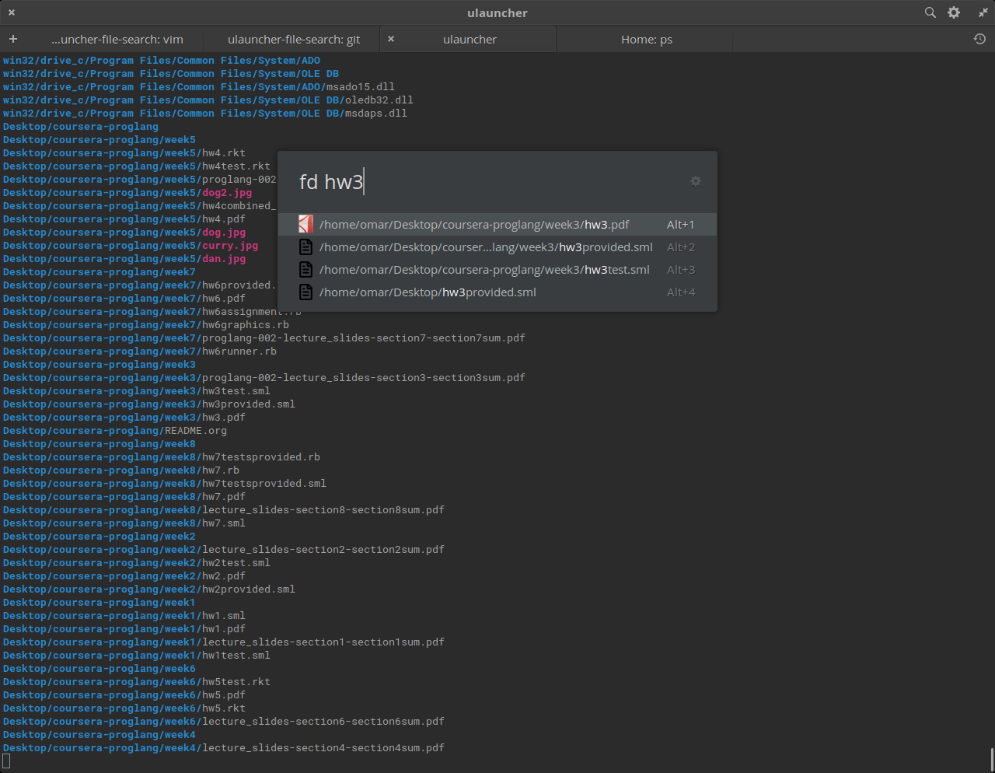Open the hw3test.sml search result
Viewport: 995px width, 773px height.
(482, 269)
